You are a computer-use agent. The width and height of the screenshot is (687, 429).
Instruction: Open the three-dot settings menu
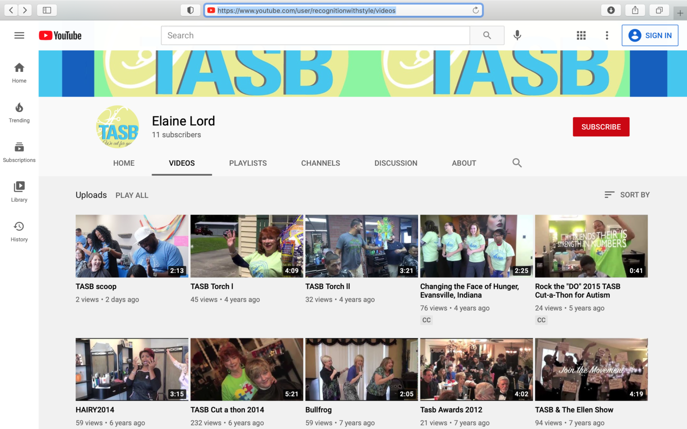(606, 35)
